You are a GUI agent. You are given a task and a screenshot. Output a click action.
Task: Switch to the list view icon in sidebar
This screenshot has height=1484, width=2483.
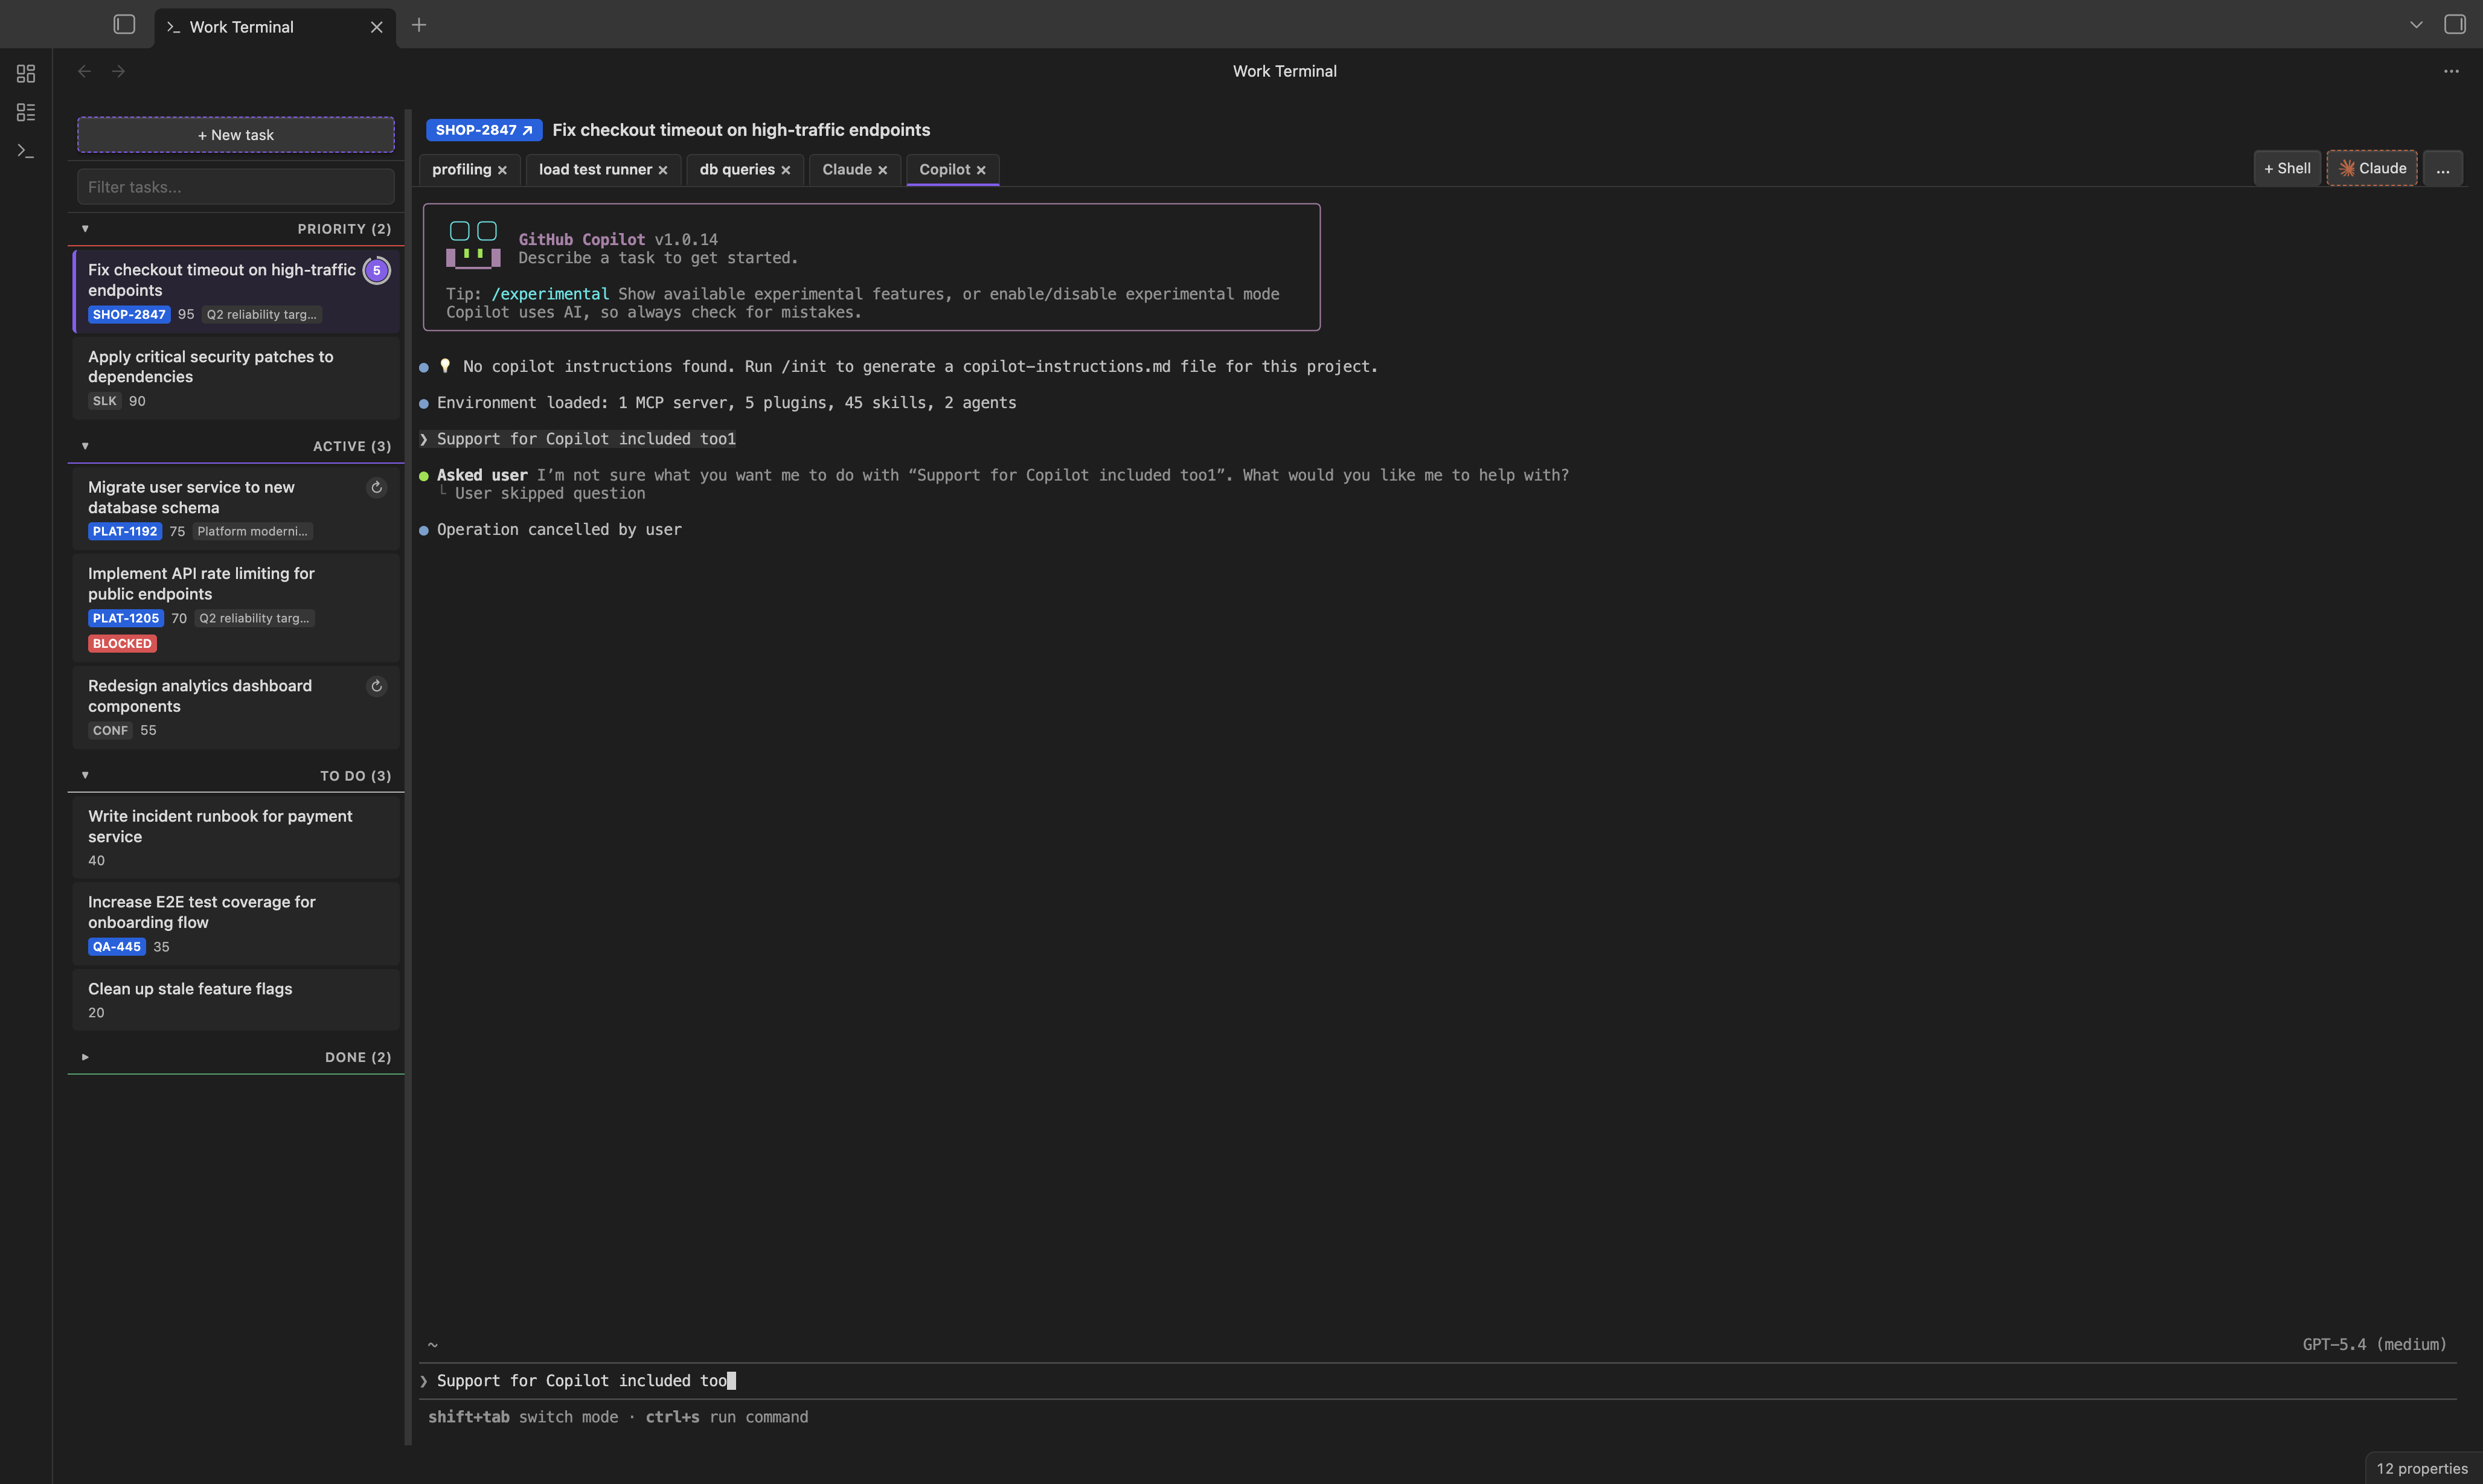coord(25,112)
